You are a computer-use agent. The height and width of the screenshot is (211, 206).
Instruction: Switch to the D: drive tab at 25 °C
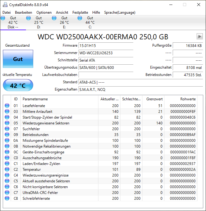(x=39, y=23)
